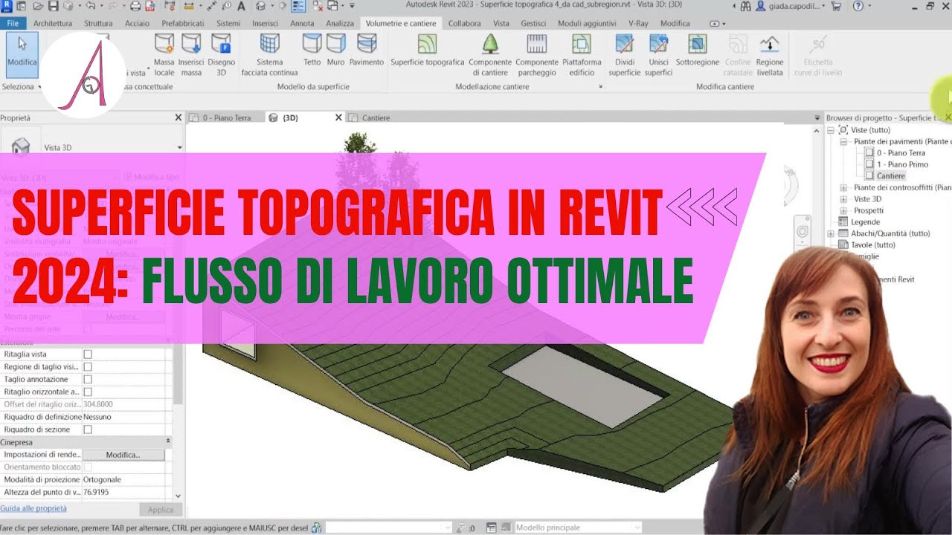Toggle Regione di taglio visibile checkbox
The image size is (952, 535).
point(88,367)
